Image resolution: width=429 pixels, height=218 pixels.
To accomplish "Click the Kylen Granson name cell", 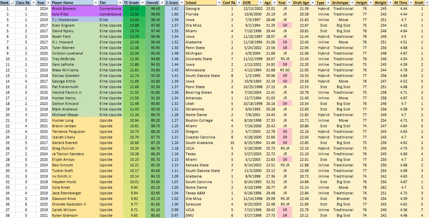I will pyautogui.click(x=74, y=216).
